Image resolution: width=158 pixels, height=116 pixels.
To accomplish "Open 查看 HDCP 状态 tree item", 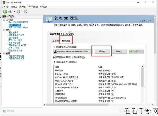I will coord(16,40).
